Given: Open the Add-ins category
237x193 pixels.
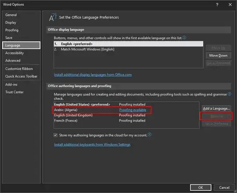Looking at the screenshot, I should pyautogui.click(x=22, y=84).
